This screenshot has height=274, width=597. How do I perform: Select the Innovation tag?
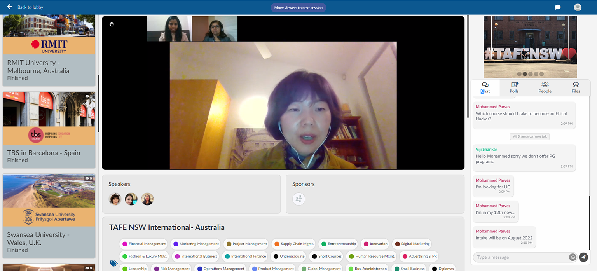tap(375, 244)
